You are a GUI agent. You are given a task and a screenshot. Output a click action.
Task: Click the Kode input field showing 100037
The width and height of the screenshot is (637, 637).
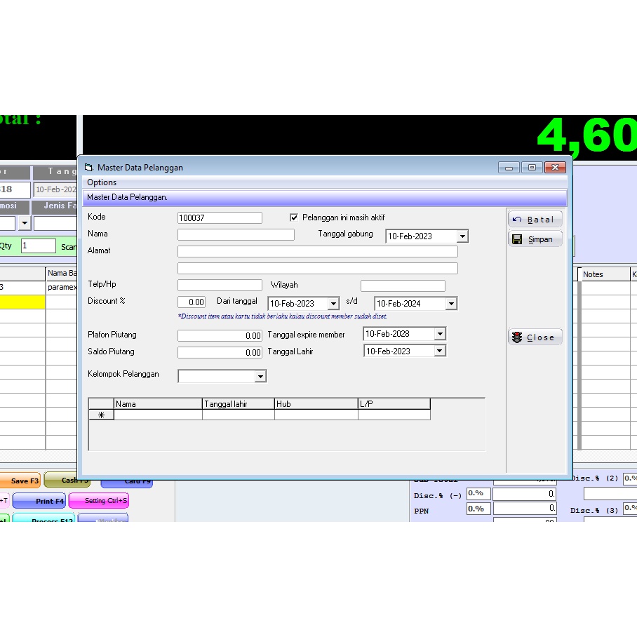click(x=218, y=217)
